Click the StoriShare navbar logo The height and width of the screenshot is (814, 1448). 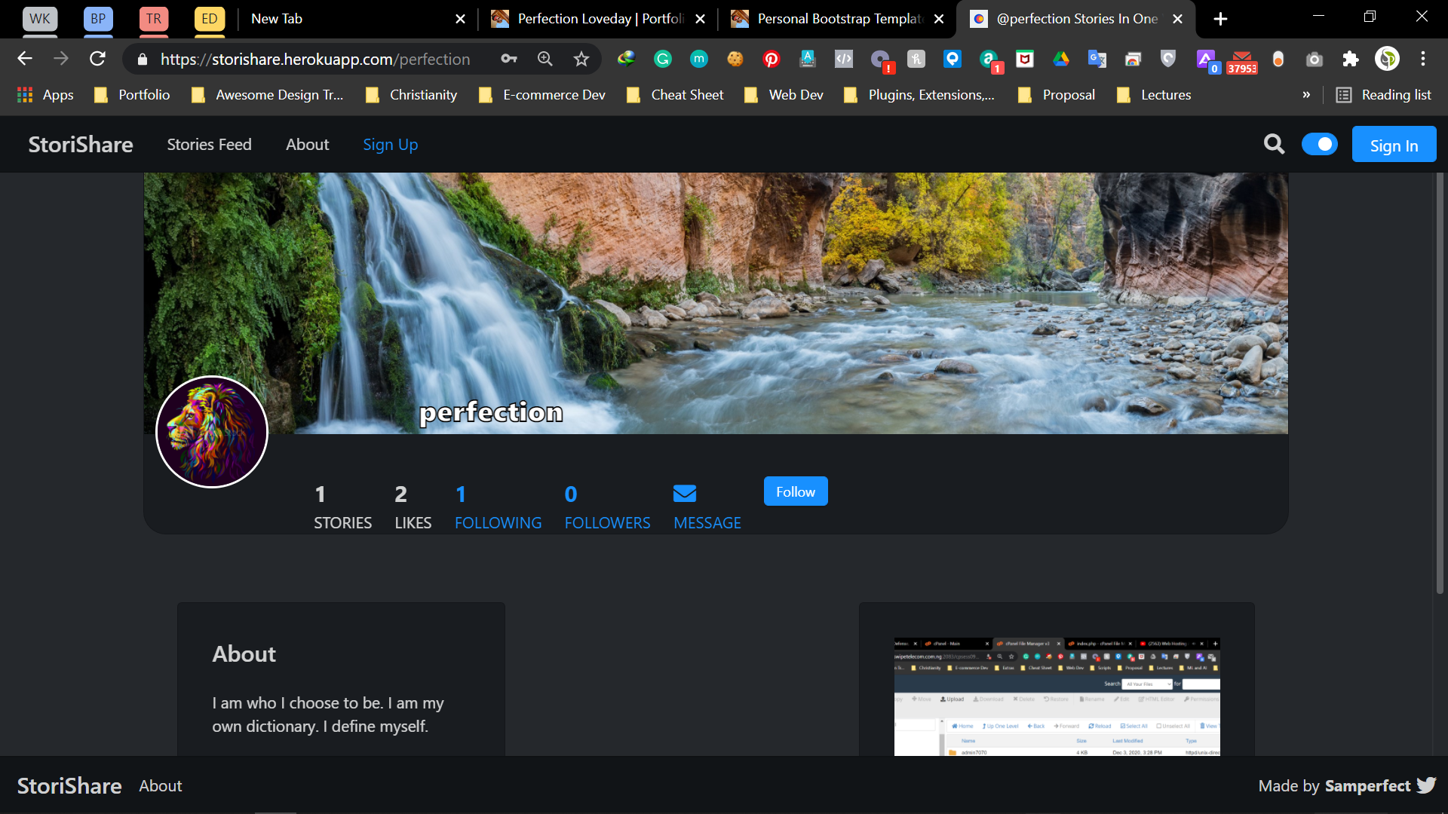click(81, 144)
